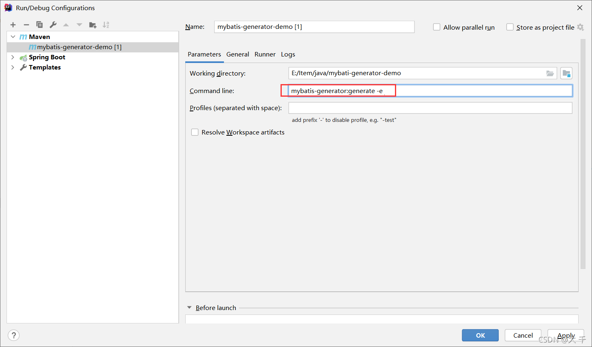
Task: Click the Cancel button
Action: 523,335
